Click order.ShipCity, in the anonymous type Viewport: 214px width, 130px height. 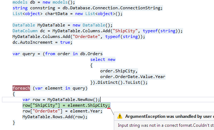pyautogui.click(x=119, y=71)
